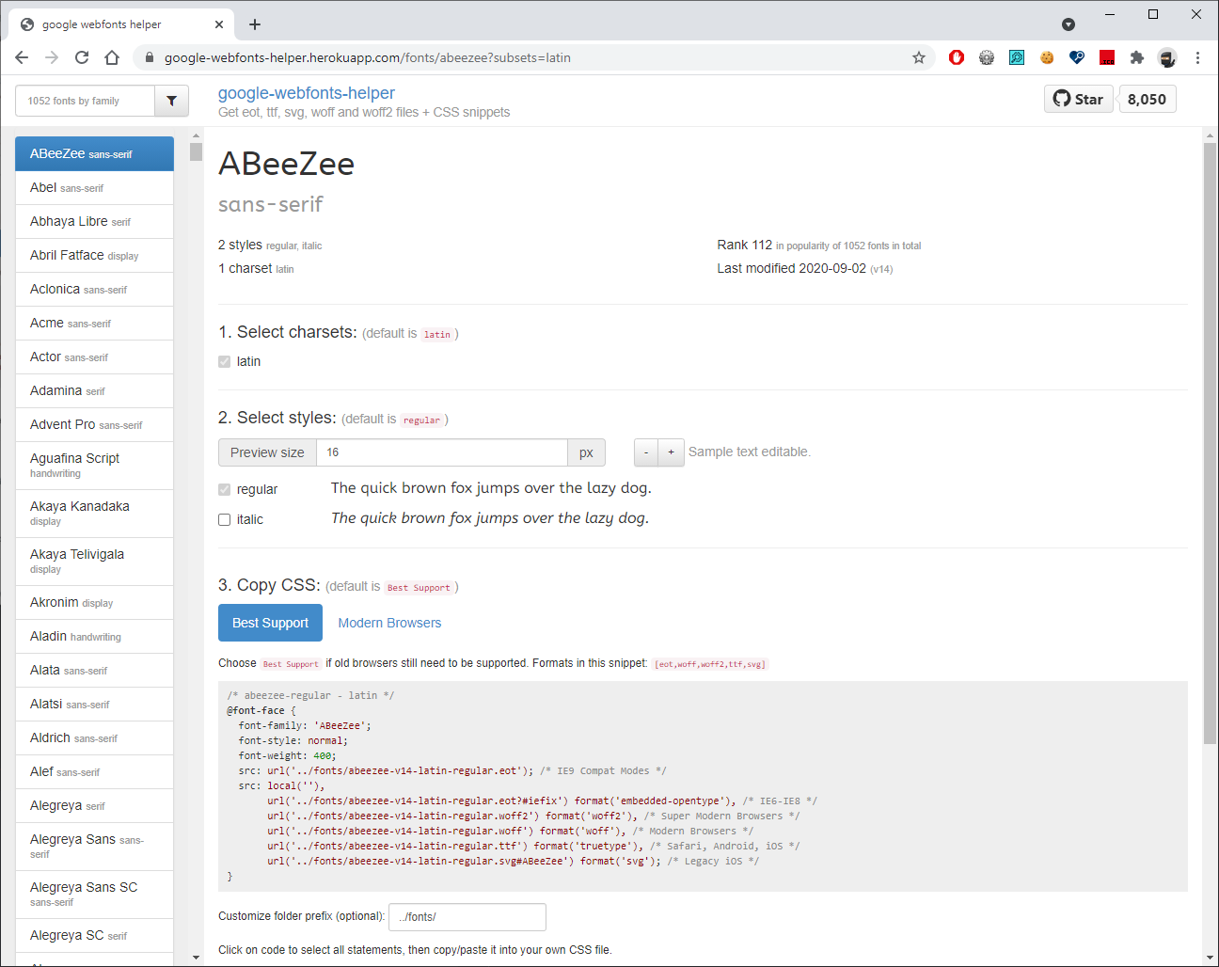Click the font list scrollbar down arrow

coord(196,958)
